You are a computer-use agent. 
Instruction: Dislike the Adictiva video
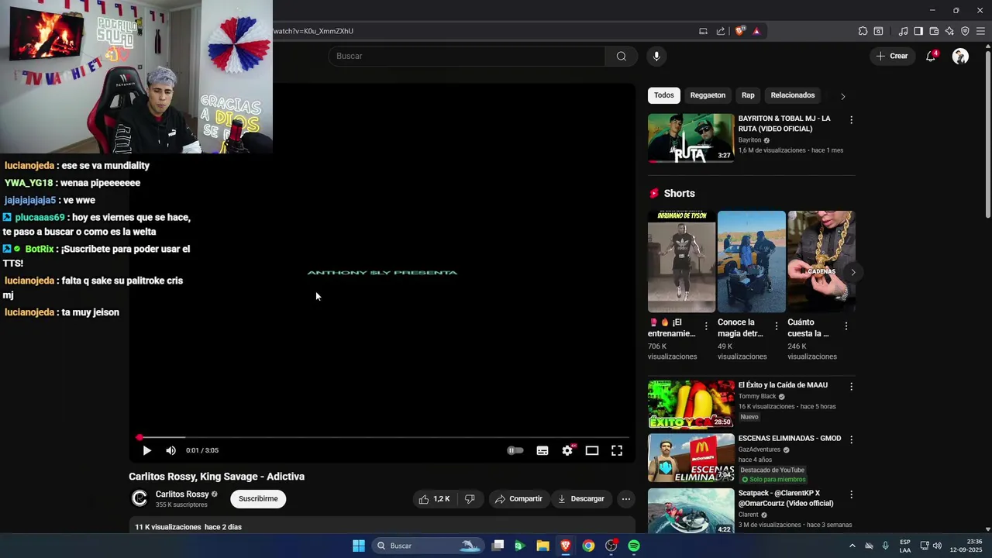click(x=470, y=499)
